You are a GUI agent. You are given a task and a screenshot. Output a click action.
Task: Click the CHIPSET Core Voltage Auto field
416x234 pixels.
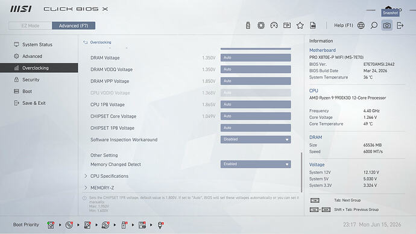[x=256, y=116]
